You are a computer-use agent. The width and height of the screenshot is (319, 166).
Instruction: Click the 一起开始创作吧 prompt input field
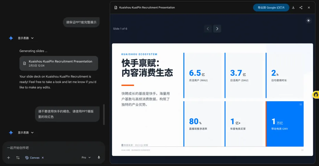54,148
